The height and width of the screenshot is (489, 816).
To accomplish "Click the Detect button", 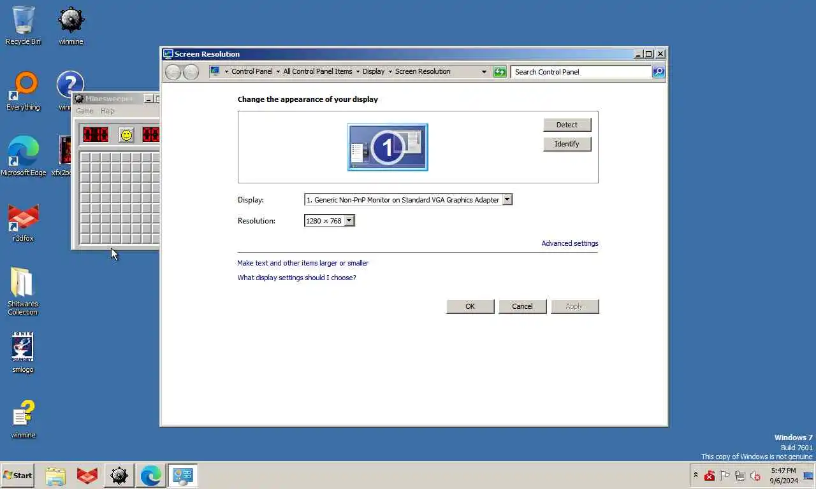I will pos(567,125).
